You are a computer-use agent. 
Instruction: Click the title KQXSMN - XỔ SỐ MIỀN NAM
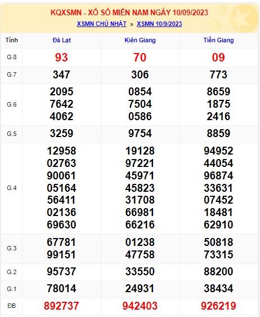pyautogui.click(x=110, y=12)
